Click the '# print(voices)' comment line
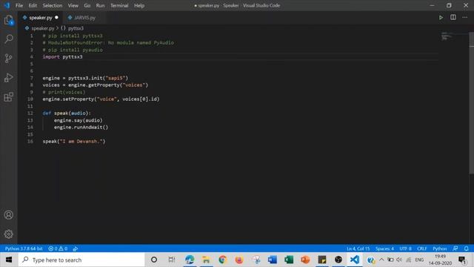Screen dimensions: 474x267 64,92
